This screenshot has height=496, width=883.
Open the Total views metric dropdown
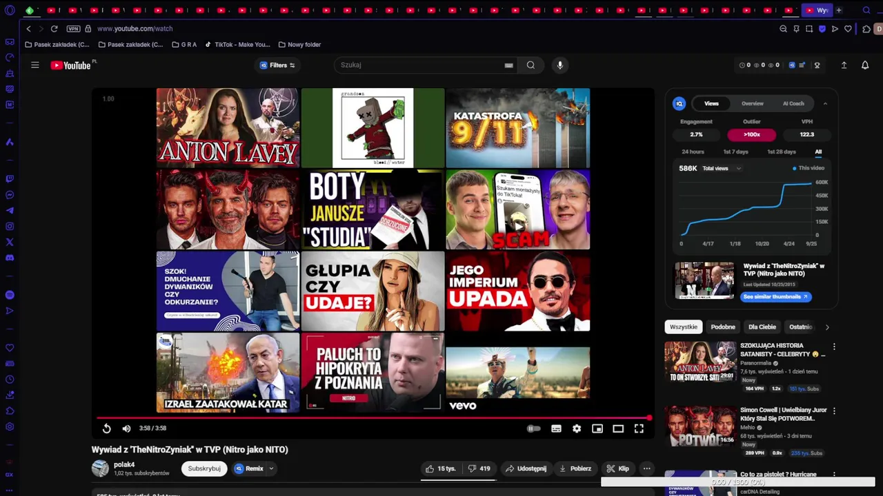(x=722, y=168)
